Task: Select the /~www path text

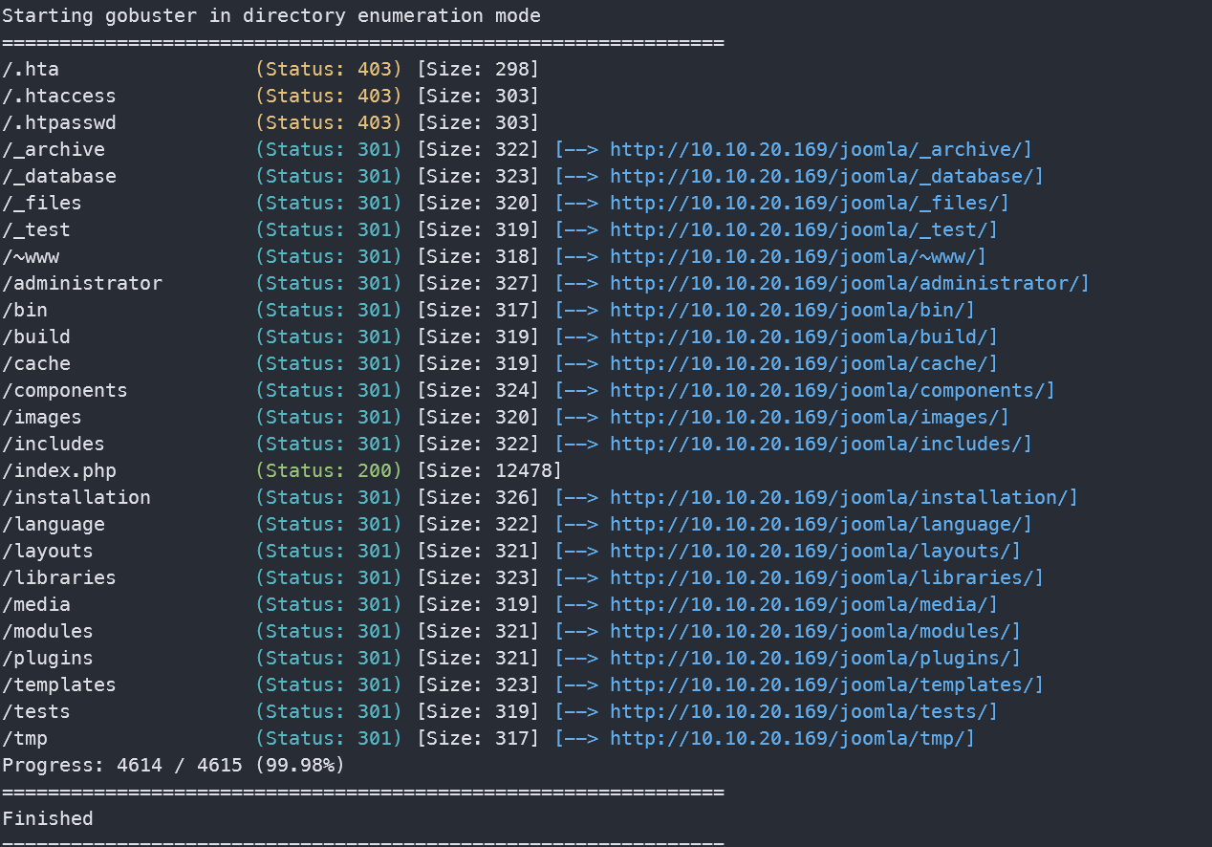Action: point(31,256)
